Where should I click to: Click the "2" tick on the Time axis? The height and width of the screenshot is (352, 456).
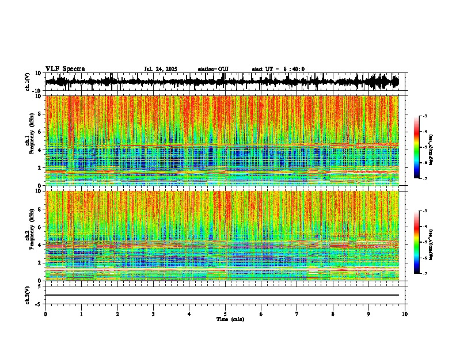pos(117,314)
